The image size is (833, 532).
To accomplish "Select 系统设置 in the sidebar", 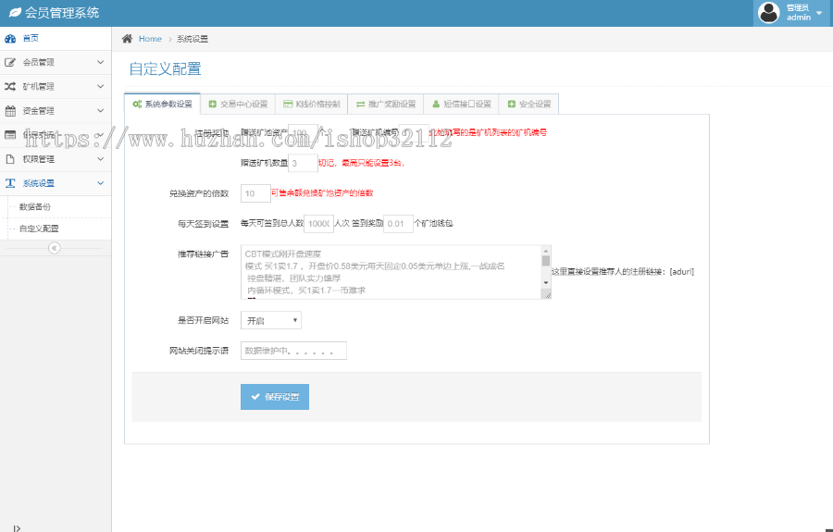I will coord(56,183).
